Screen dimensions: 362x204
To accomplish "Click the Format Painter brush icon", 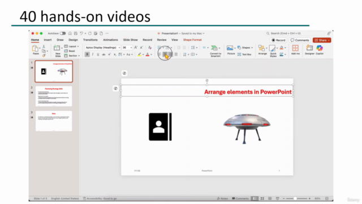I will click(44, 56).
